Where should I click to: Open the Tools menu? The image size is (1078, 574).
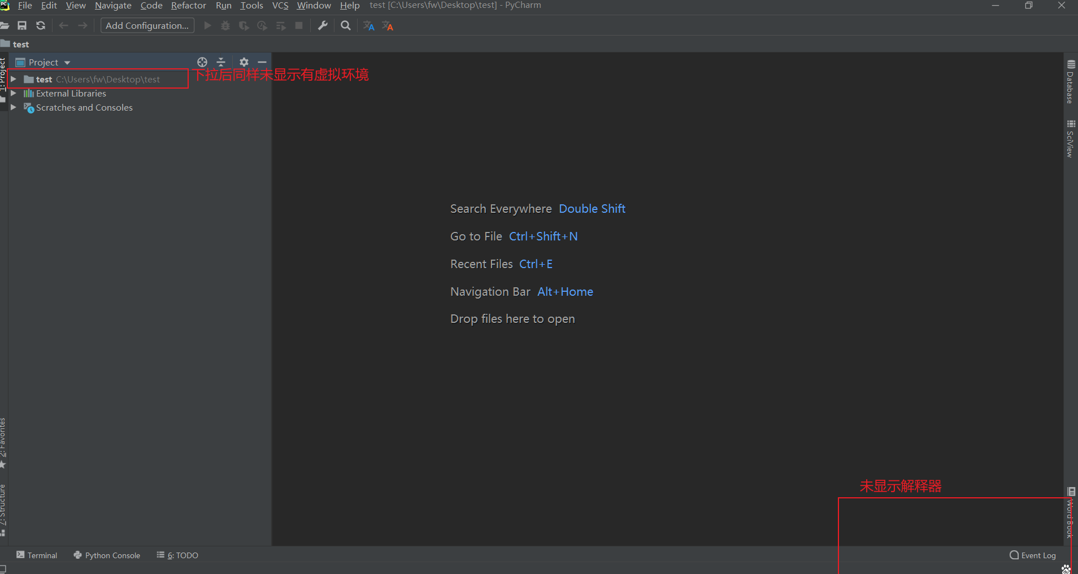251,6
